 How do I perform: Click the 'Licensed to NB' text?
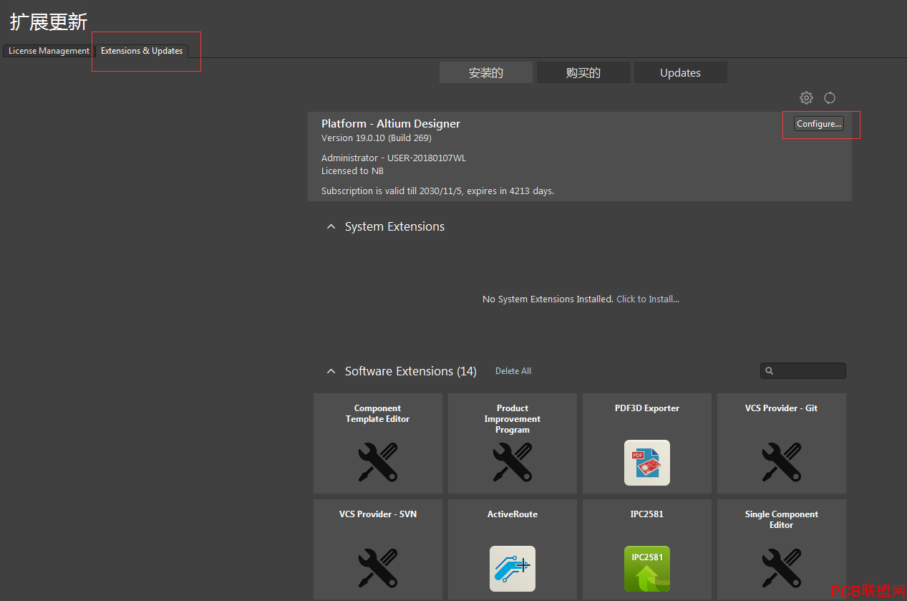(352, 171)
